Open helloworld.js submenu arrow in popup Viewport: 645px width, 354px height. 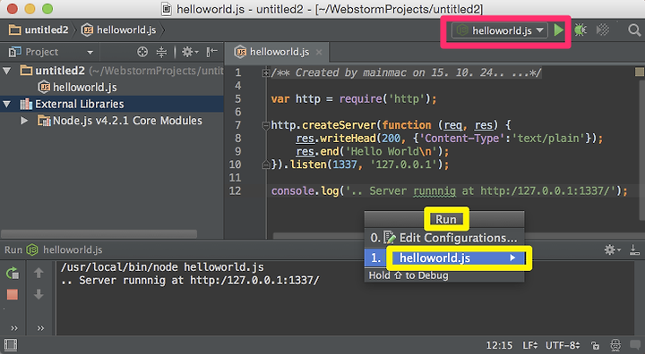tap(512, 258)
